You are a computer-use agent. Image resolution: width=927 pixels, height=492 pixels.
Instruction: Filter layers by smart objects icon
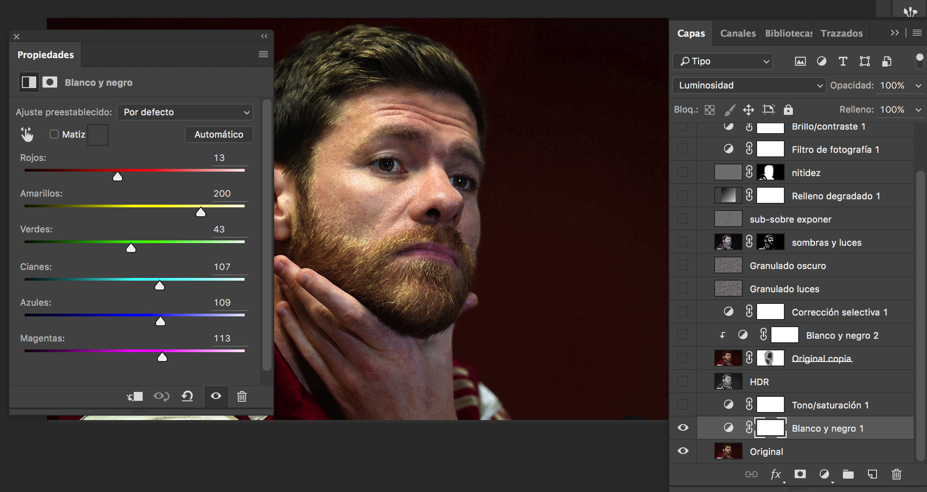pos(887,61)
